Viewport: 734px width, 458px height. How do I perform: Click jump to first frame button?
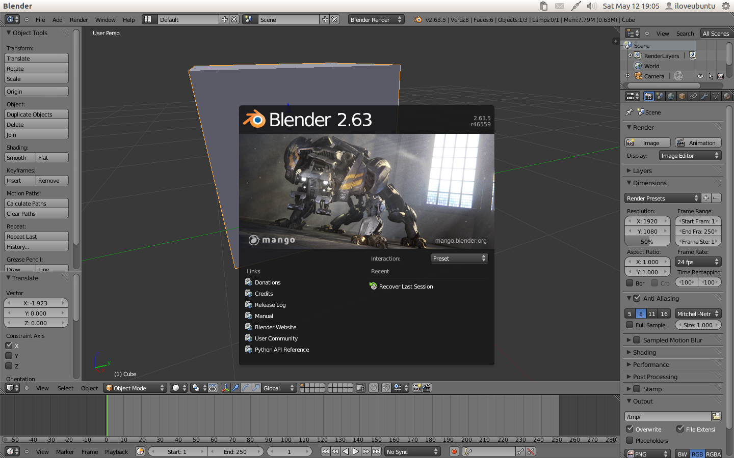click(325, 451)
